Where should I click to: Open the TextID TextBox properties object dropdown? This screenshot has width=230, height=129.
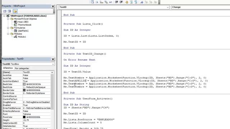point(53,64)
